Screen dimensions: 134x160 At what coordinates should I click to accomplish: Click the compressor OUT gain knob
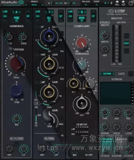pos(82,103)
